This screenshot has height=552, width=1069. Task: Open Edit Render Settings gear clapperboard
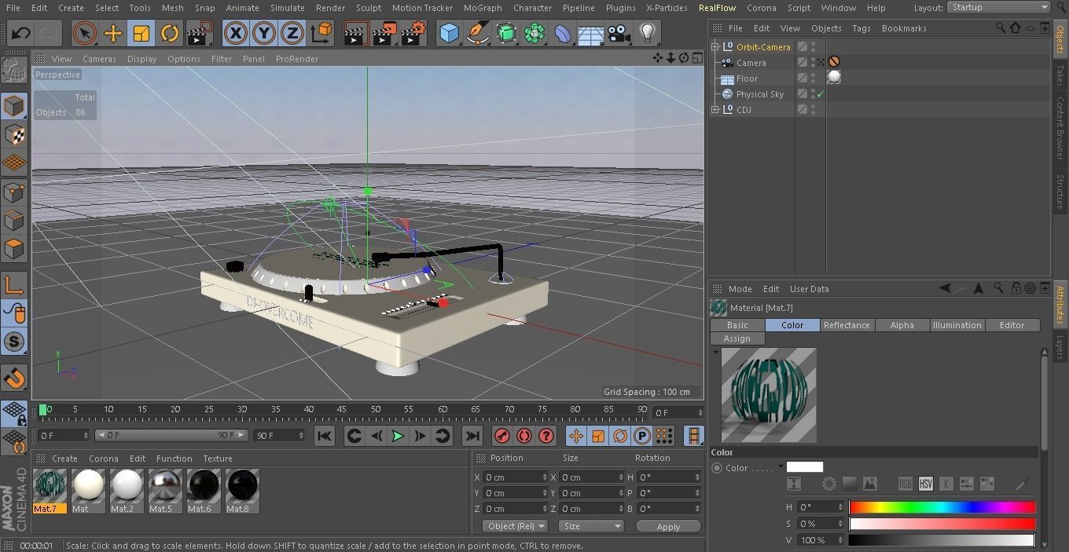click(x=413, y=34)
